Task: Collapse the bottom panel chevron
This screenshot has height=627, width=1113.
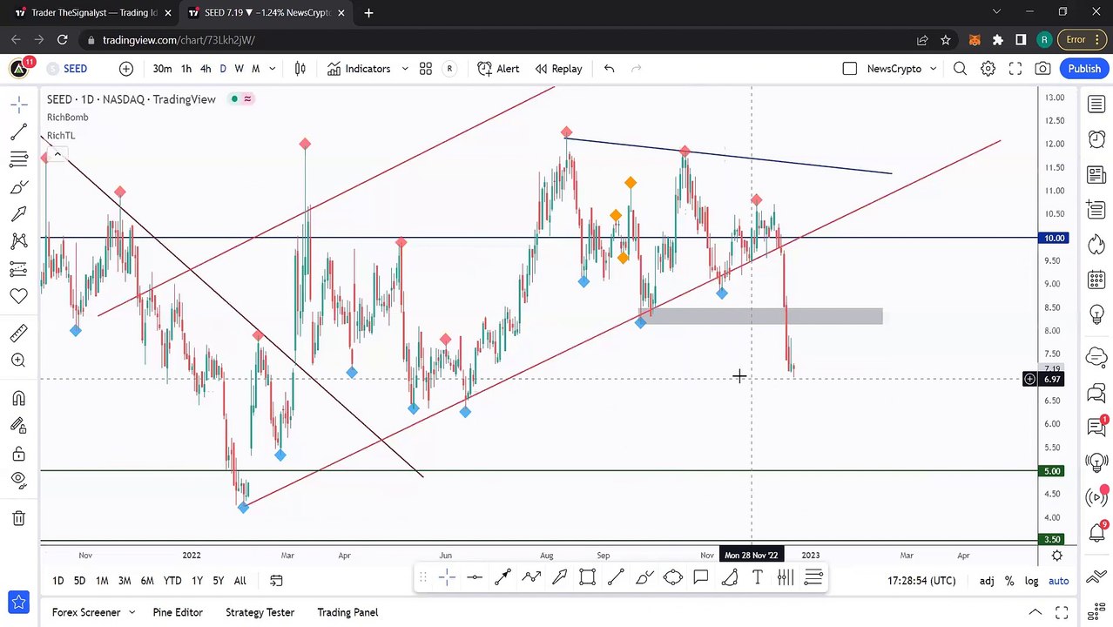Action: 1035,612
